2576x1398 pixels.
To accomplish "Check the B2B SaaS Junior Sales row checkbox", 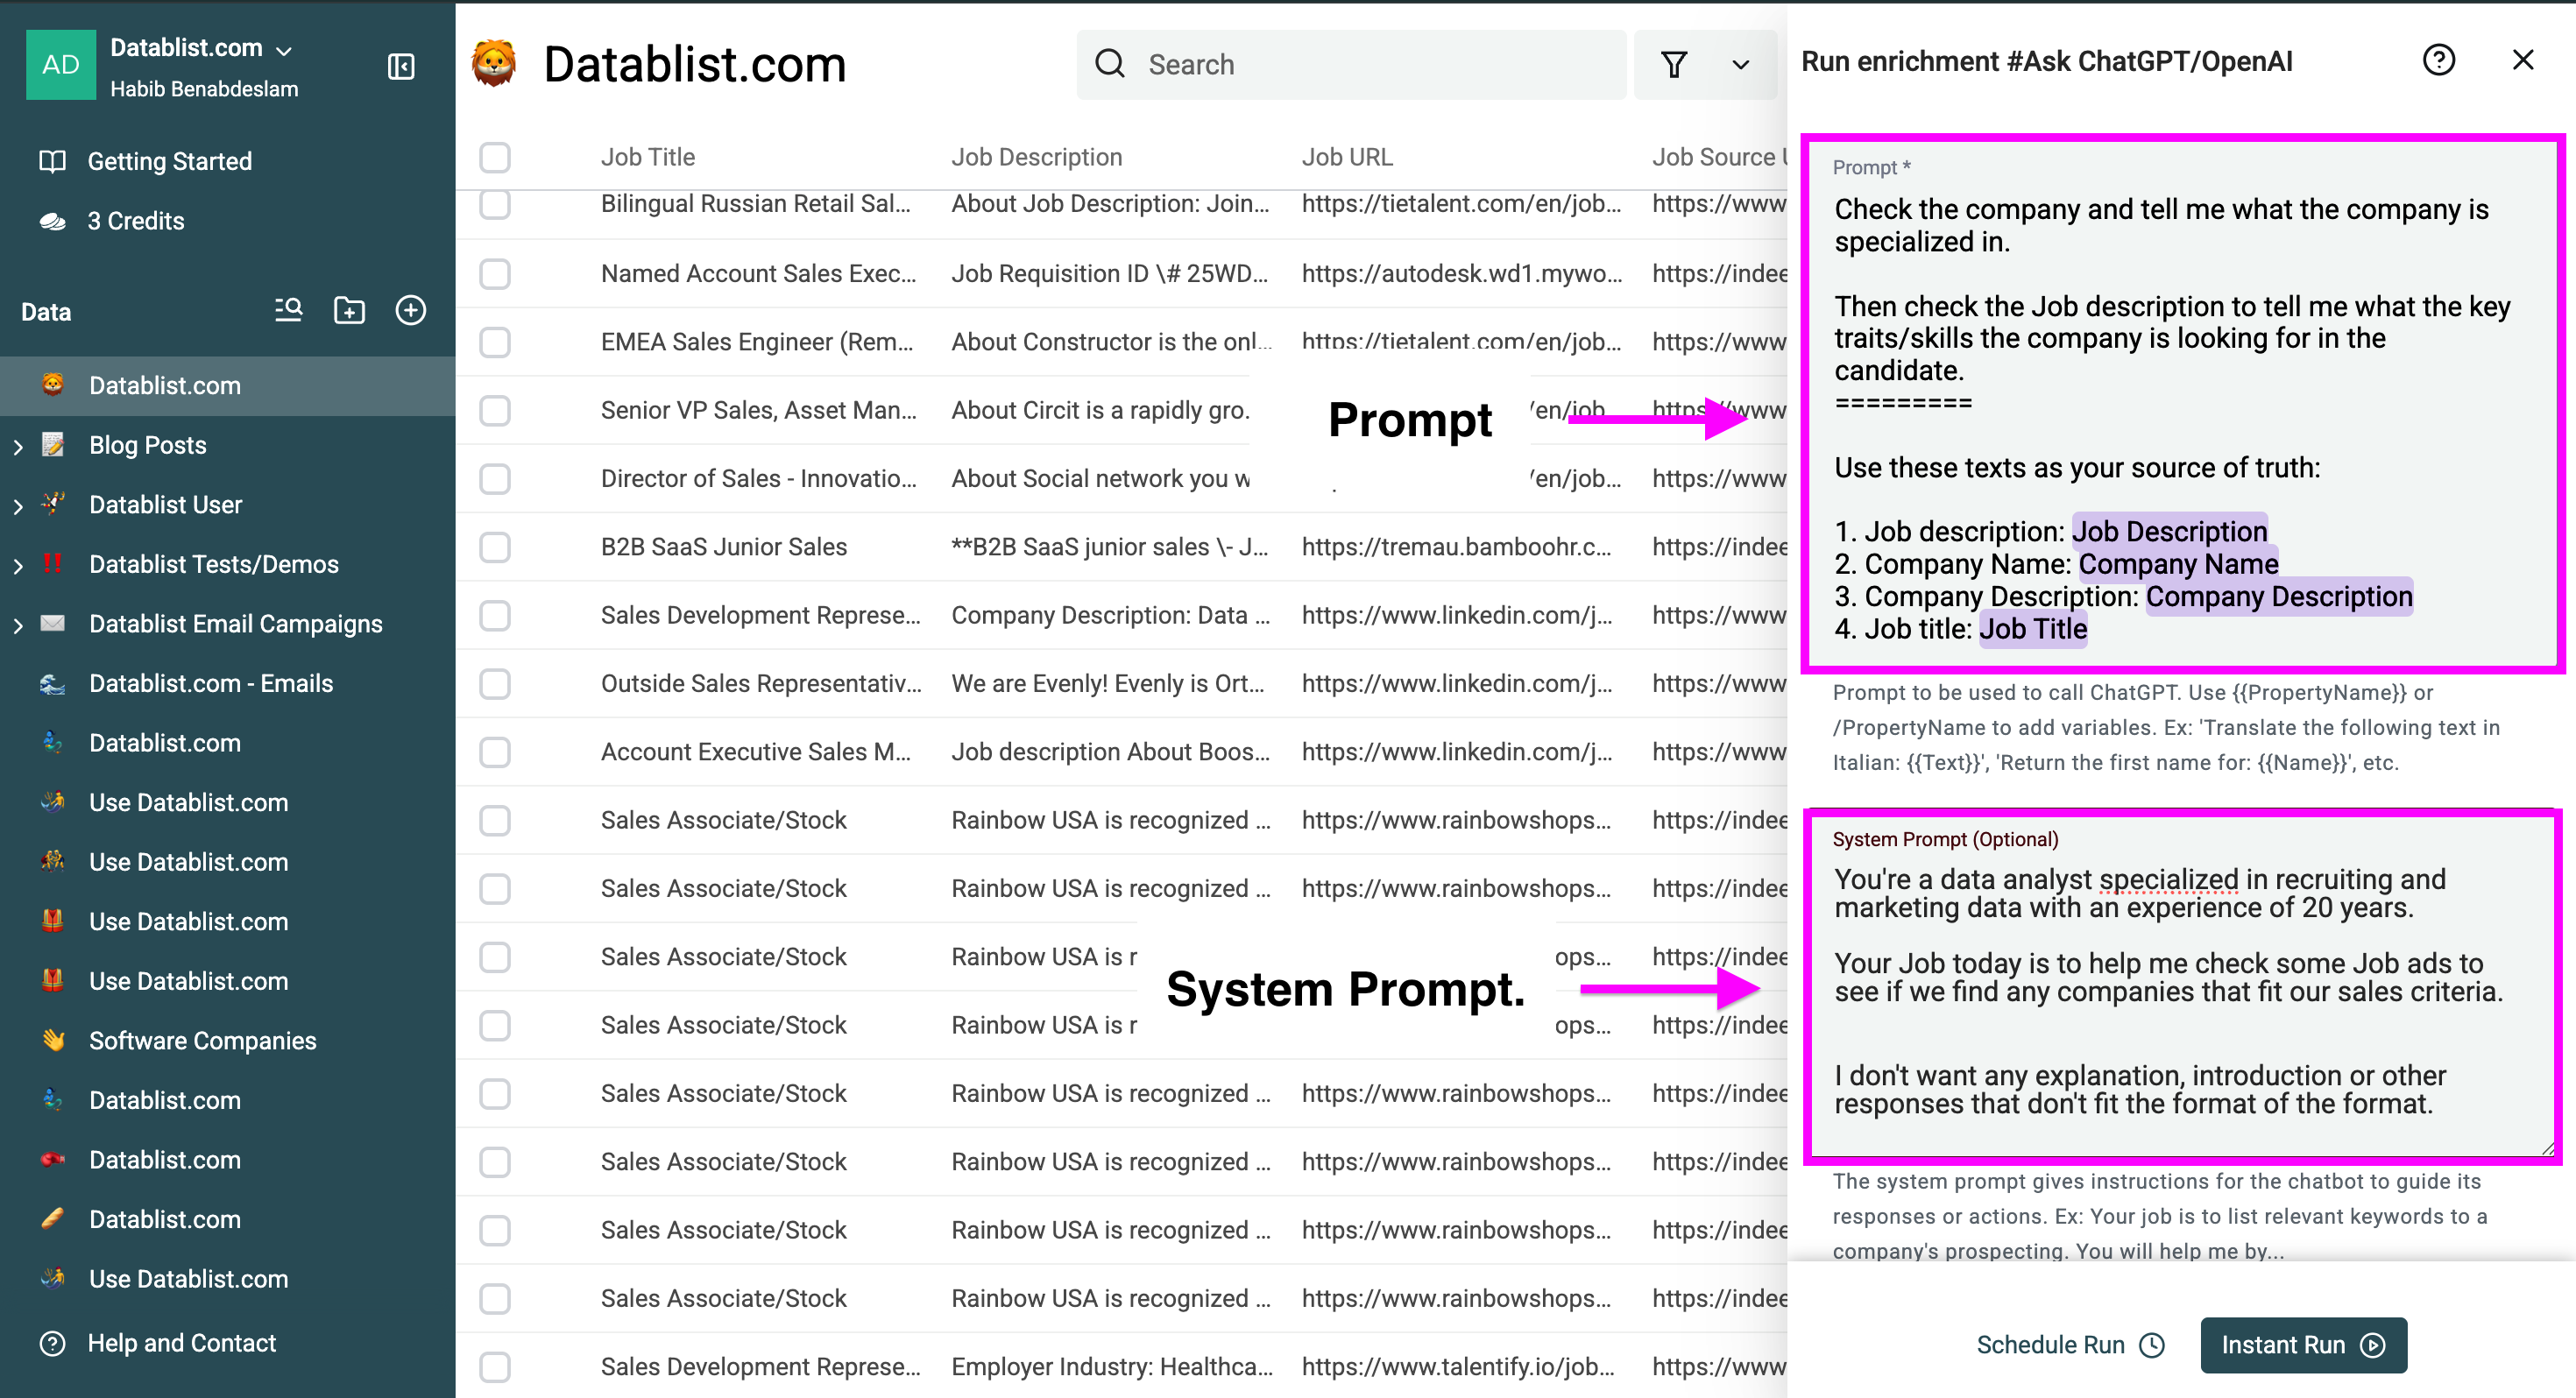I will [x=494, y=547].
